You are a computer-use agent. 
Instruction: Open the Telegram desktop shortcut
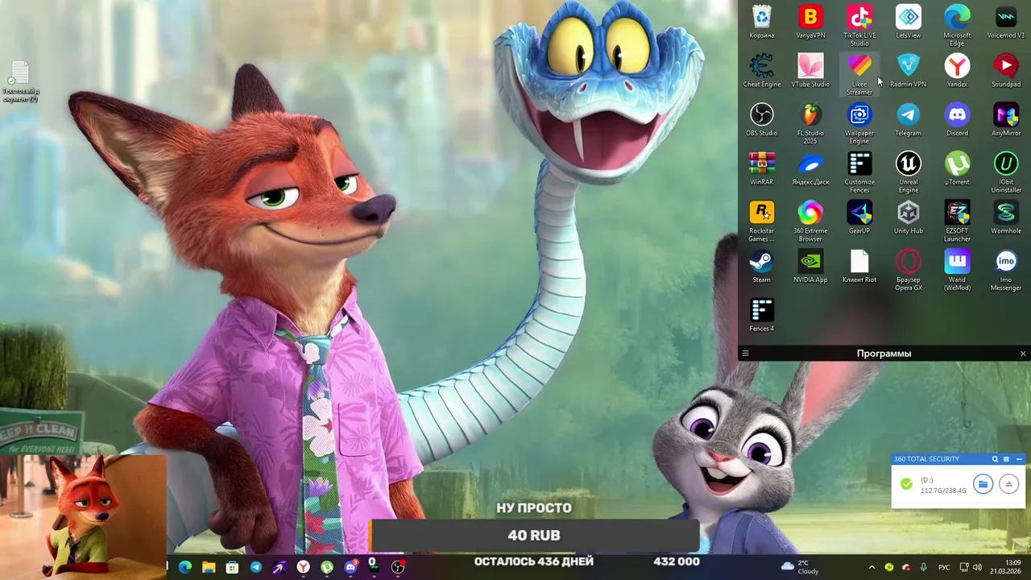tap(909, 120)
